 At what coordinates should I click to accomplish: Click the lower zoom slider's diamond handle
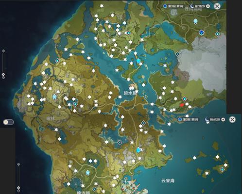click(18, 188)
